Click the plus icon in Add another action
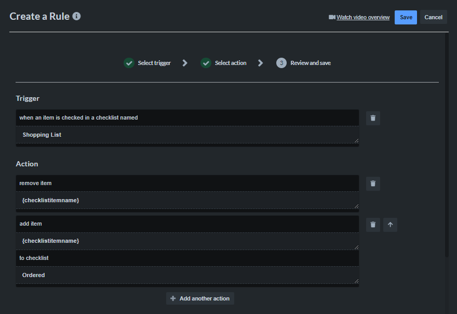The image size is (457, 314). tap(173, 298)
